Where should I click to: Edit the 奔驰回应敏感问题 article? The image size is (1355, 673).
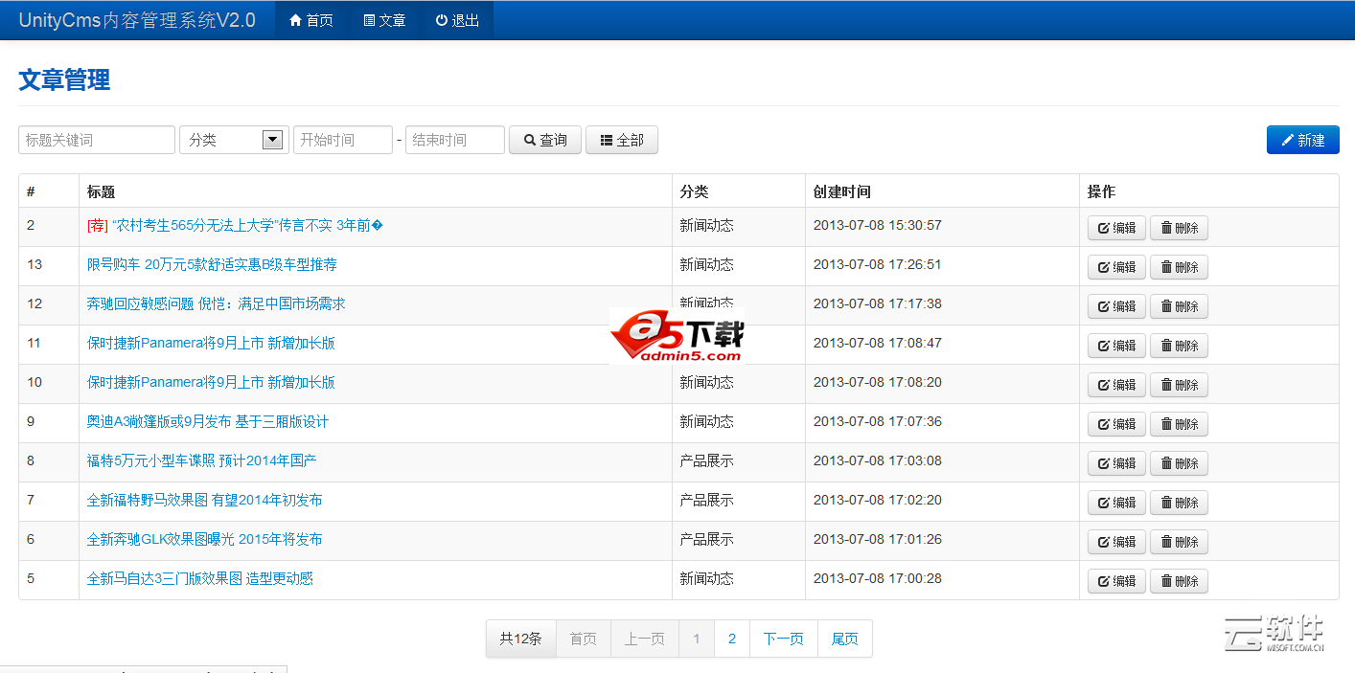pyautogui.click(x=1116, y=306)
